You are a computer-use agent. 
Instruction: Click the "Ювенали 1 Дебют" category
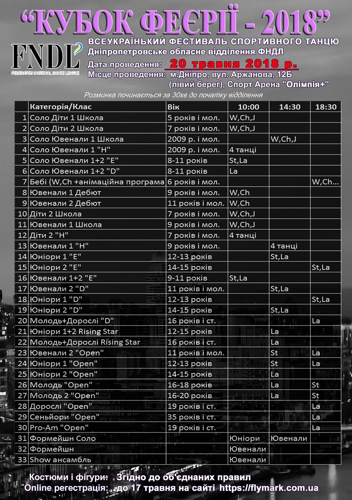tap(65, 193)
